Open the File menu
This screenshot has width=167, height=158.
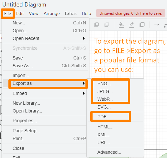[x=7, y=14]
